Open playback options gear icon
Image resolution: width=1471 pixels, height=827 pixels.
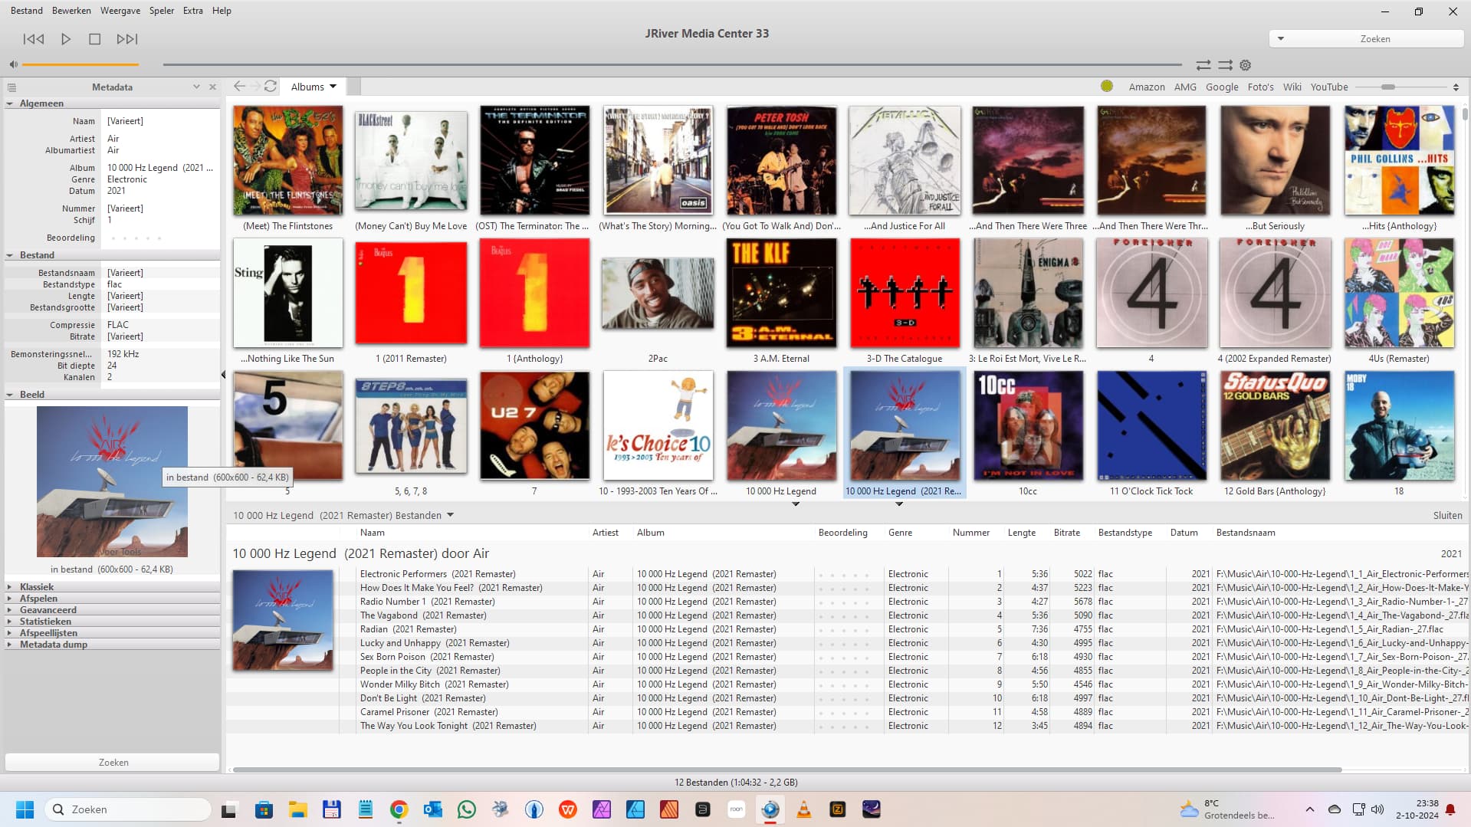click(x=1246, y=65)
